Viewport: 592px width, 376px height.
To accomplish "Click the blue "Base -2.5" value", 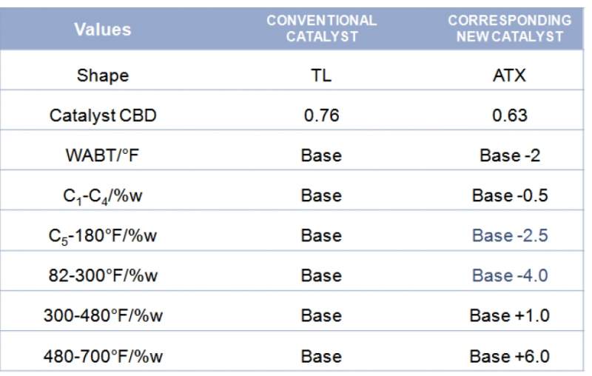I will 509,235.
